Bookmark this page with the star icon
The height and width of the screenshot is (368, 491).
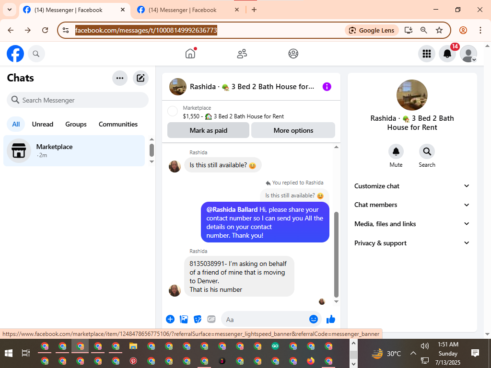click(x=439, y=30)
